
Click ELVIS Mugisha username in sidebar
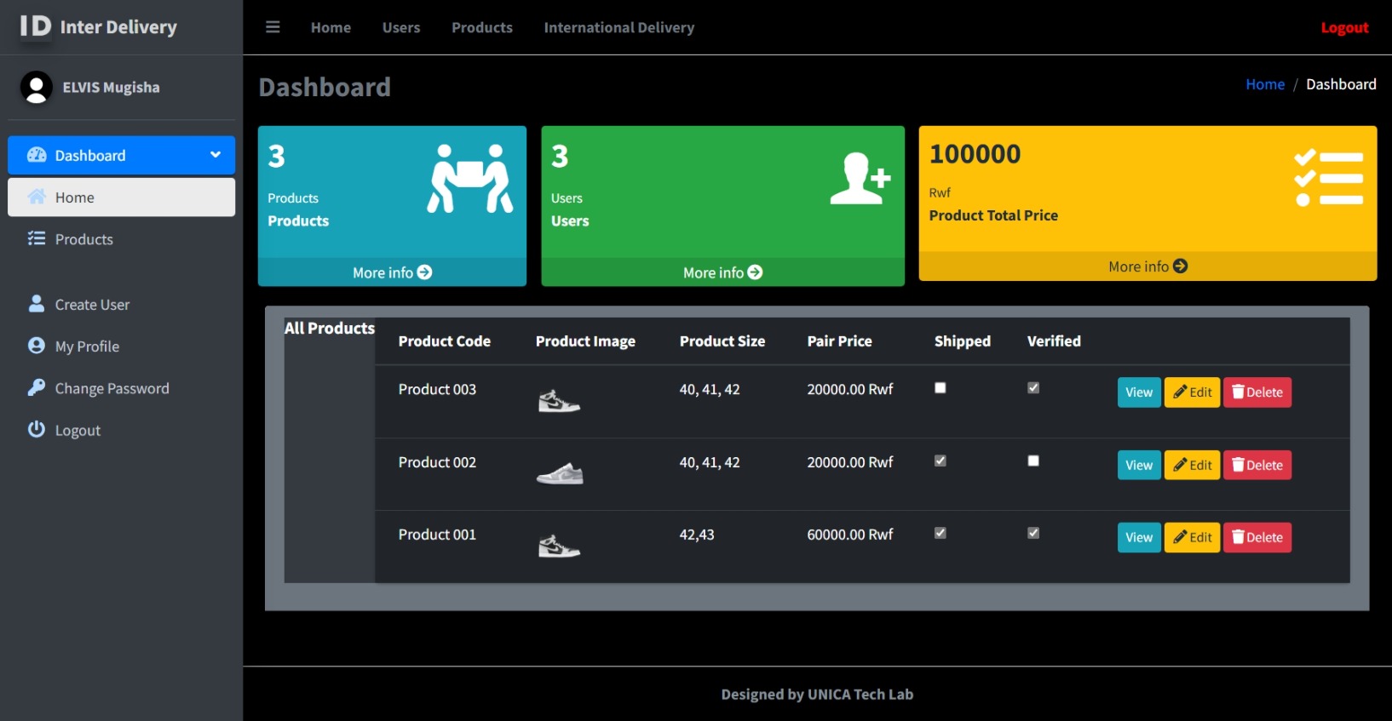[x=111, y=88]
